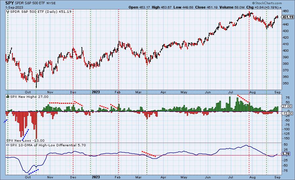The height and width of the screenshot is (180, 295).
Task: Select the SPY ticker symbol heading
Action: click(x=10, y=3)
